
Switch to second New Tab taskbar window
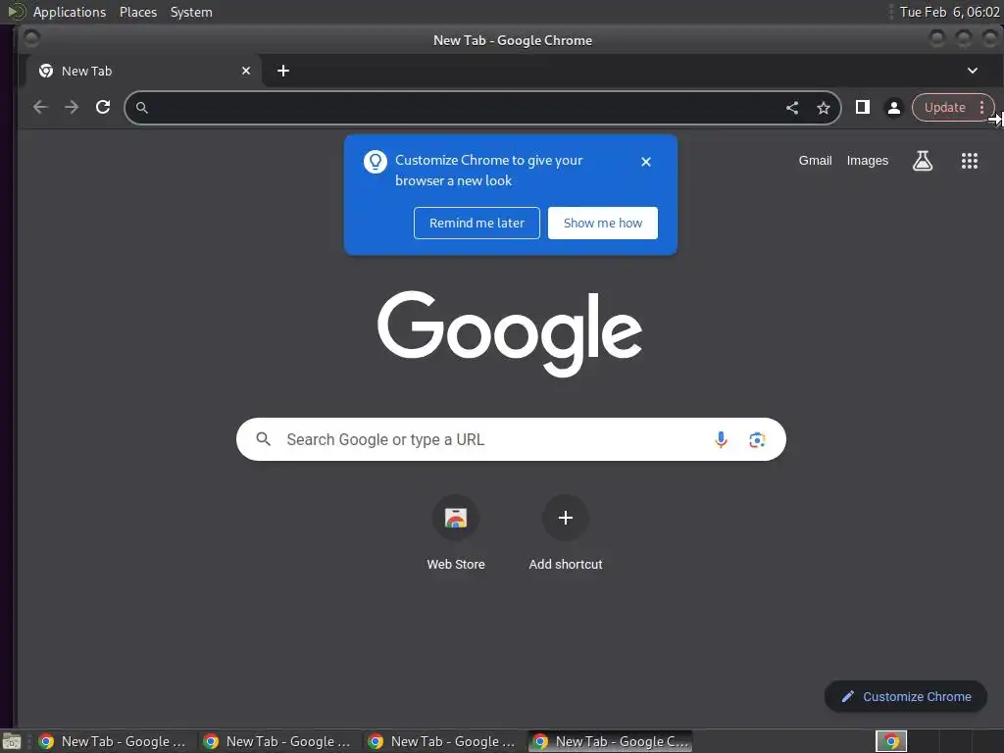277,741
